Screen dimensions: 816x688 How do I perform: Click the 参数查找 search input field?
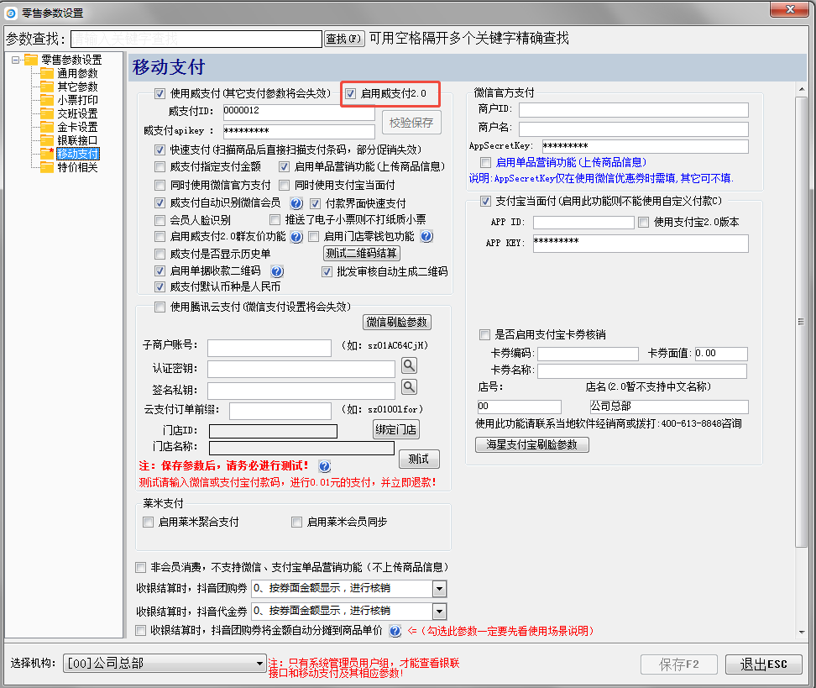click(x=196, y=39)
